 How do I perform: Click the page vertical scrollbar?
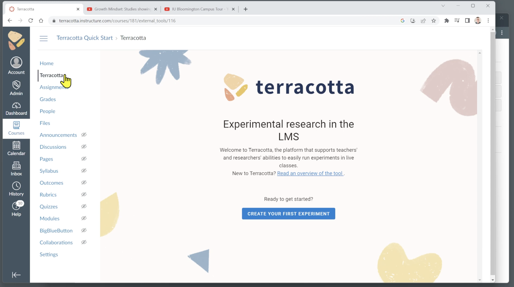click(x=492, y=154)
